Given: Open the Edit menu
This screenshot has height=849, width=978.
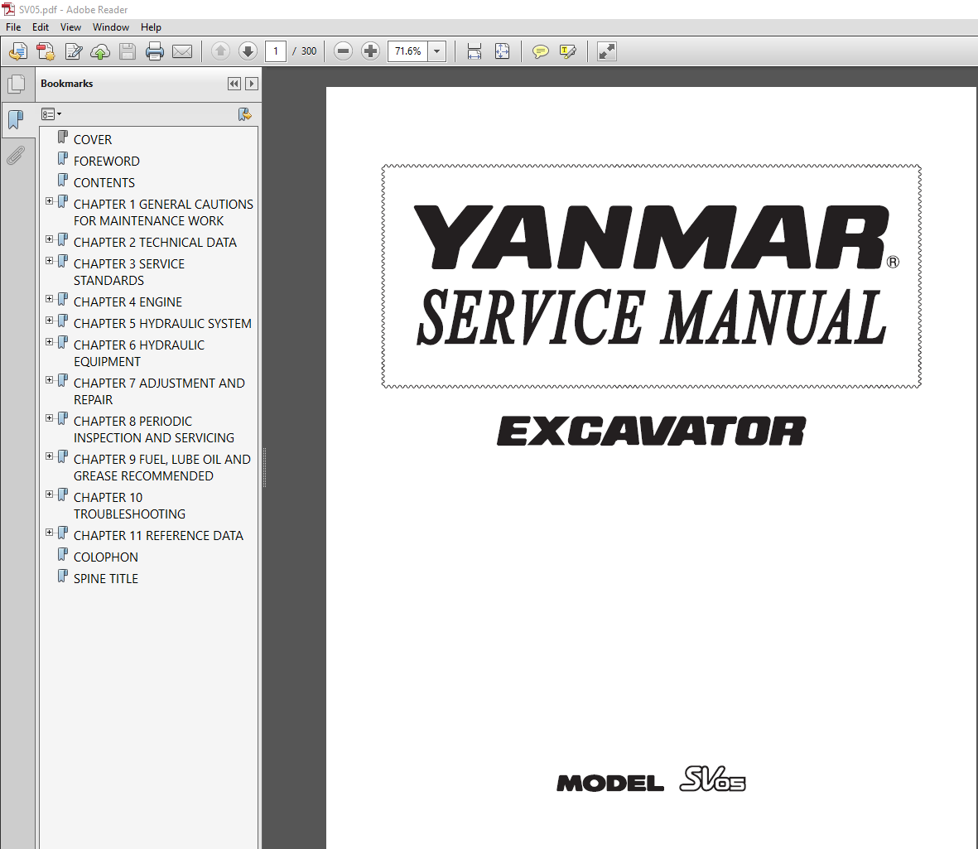Looking at the screenshot, I should click(x=41, y=27).
